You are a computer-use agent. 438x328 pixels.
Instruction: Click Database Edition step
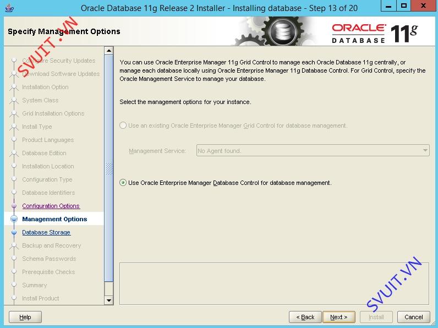44,153
